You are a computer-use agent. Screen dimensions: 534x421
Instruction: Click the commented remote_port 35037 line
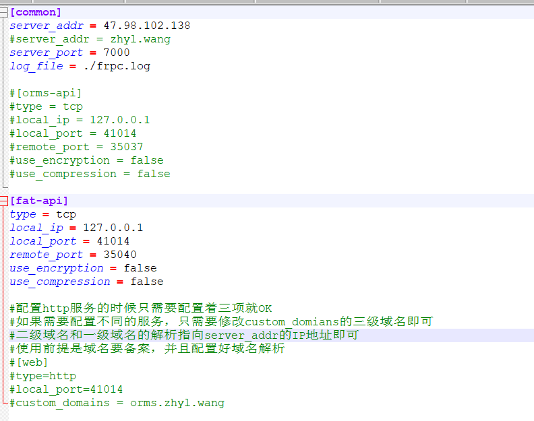pyautogui.click(x=76, y=147)
